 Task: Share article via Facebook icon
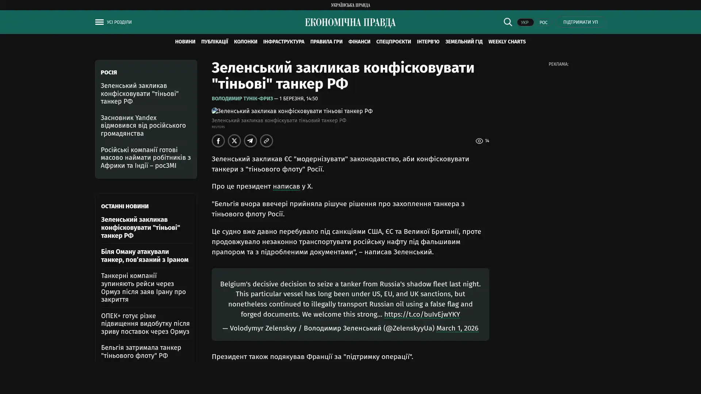[218, 141]
